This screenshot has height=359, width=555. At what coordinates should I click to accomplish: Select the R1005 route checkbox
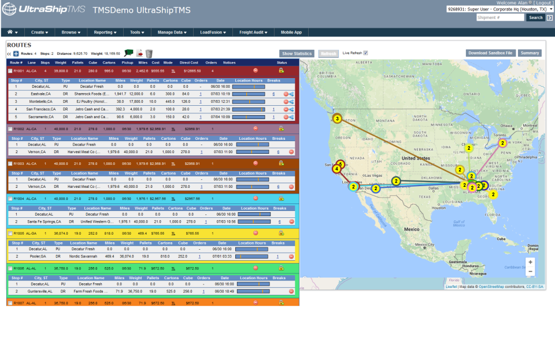click(10, 234)
